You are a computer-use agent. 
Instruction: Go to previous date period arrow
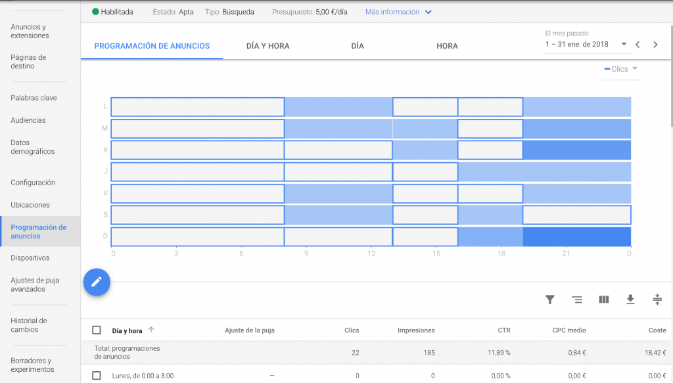click(x=638, y=45)
